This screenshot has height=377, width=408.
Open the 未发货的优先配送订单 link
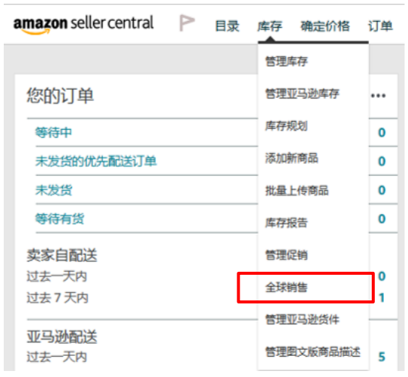click(x=96, y=161)
